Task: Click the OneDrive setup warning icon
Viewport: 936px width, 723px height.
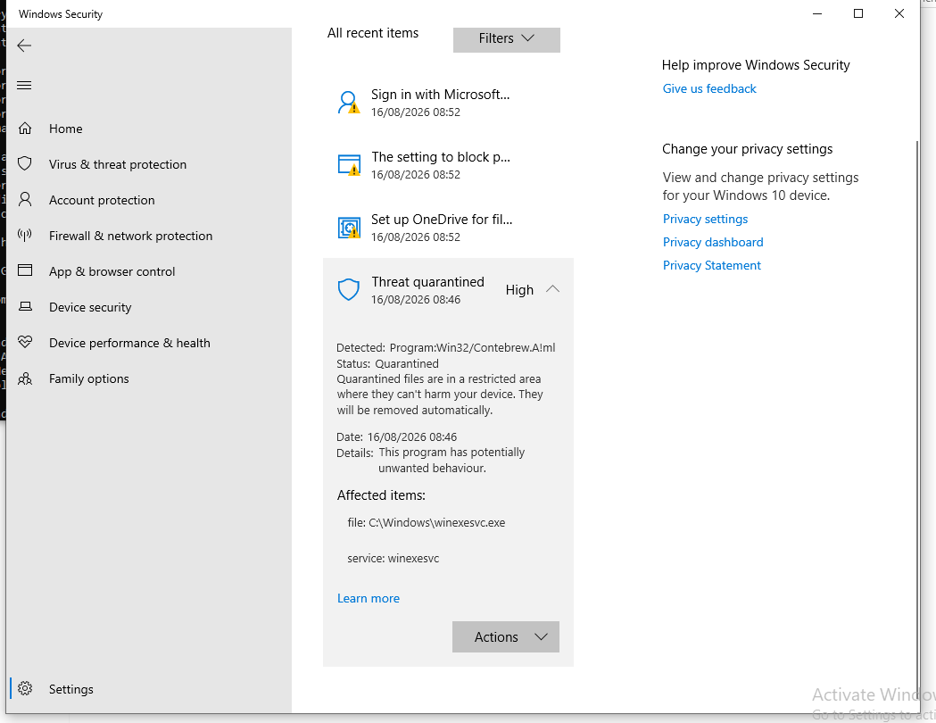Action: coord(349,228)
